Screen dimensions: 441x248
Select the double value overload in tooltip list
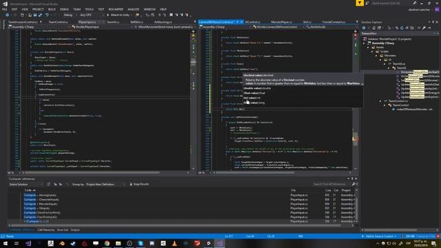257,88
